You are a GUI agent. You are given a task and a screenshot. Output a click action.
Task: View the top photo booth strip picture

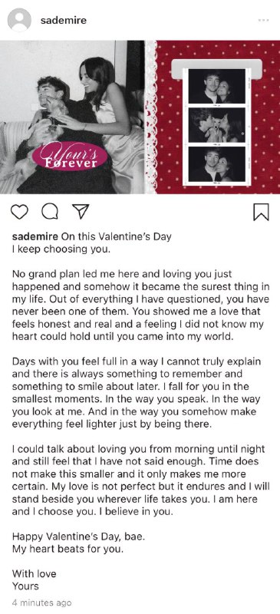pos(217,86)
